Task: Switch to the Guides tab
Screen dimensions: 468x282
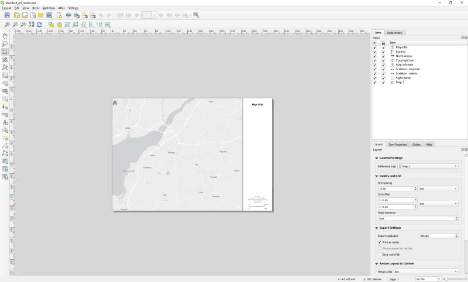Action: click(417, 145)
